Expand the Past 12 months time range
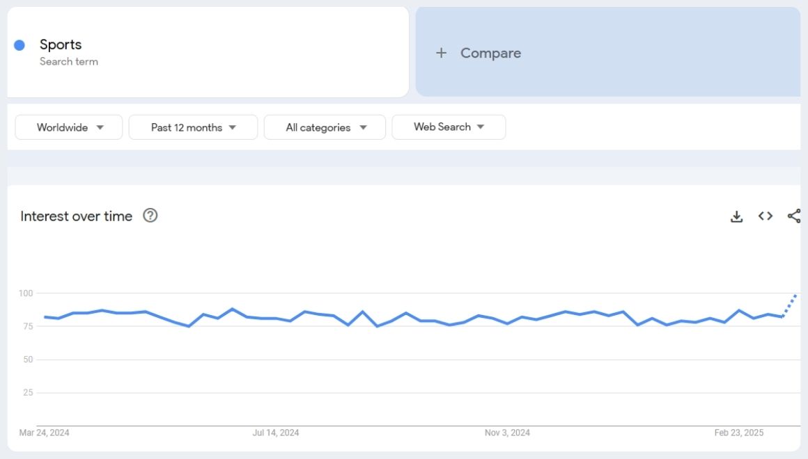Screen dimensions: 808x459 [193, 127]
